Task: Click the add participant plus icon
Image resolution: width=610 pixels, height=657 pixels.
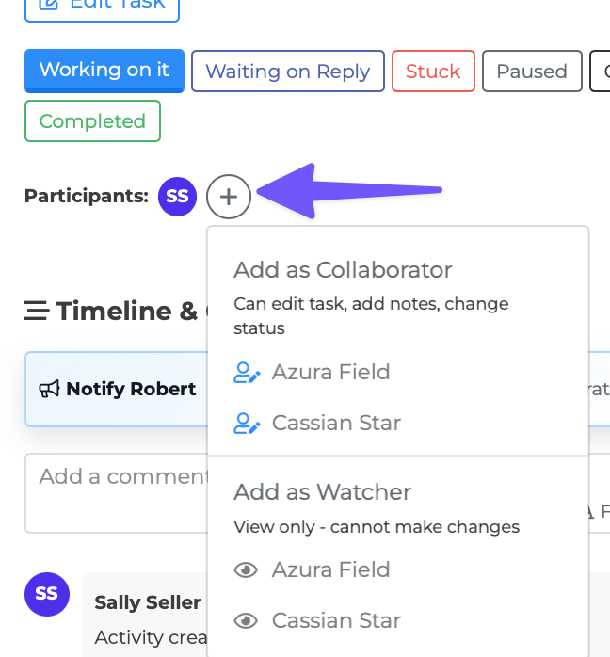Action: (x=229, y=197)
